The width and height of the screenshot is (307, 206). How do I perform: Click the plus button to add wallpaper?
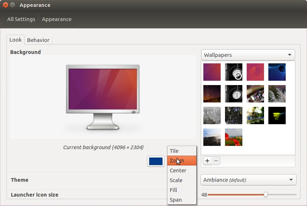(x=207, y=161)
